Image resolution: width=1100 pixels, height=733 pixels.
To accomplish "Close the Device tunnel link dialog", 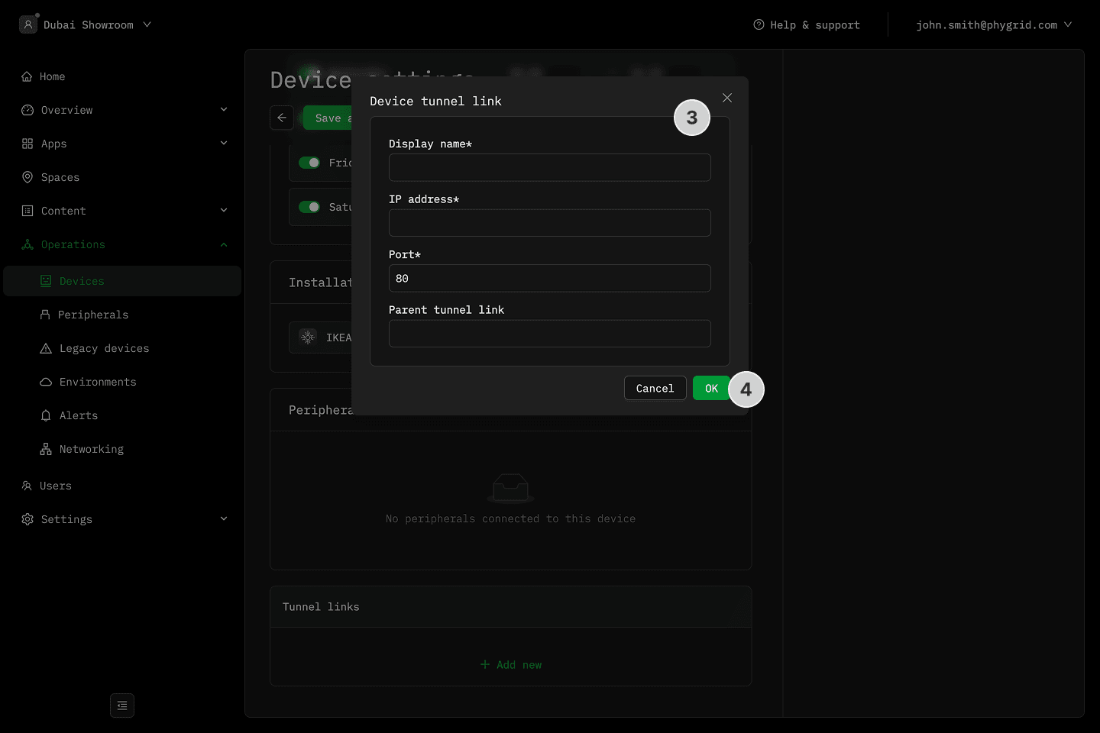I will click(727, 98).
